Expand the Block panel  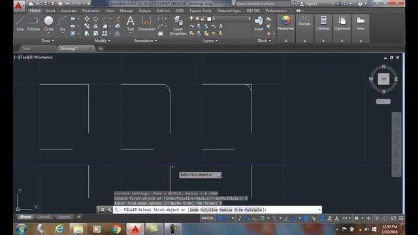264,40
